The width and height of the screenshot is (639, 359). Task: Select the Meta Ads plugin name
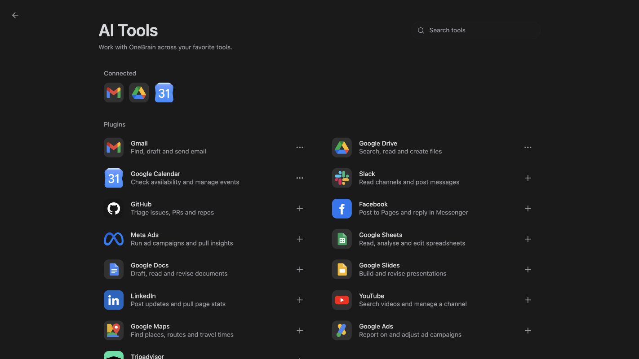point(145,235)
